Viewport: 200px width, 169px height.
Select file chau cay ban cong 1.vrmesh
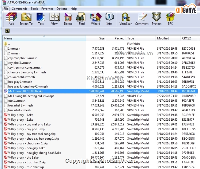[27, 72]
